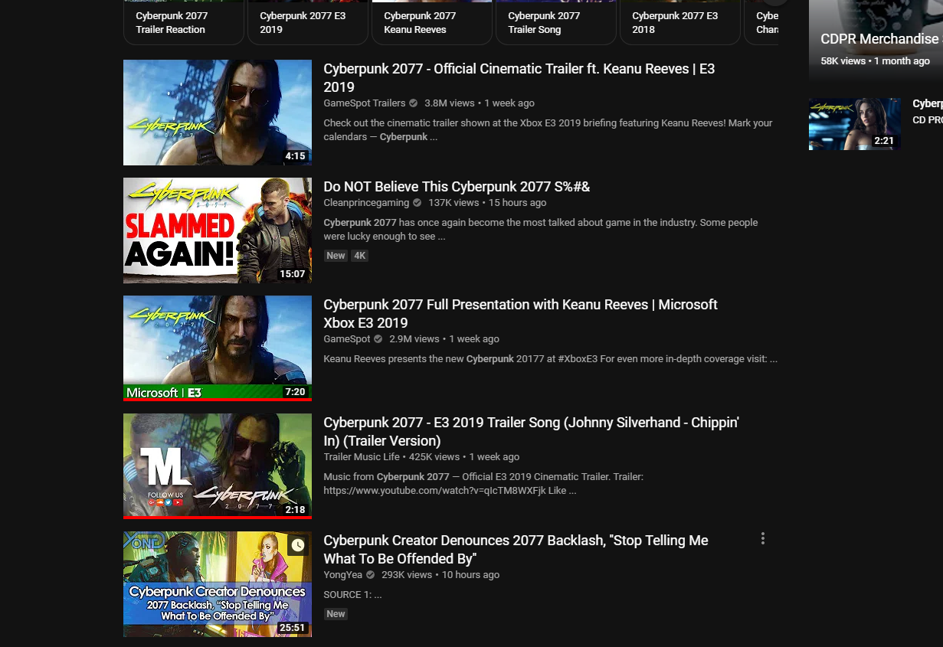Click the verified badge next to GameSpot Trailers
This screenshot has width=943, height=647.
click(x=414, y=103)
